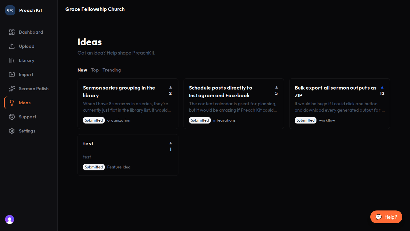
Task: Switch to the Trending ideas tab
Action: [111, 70]
